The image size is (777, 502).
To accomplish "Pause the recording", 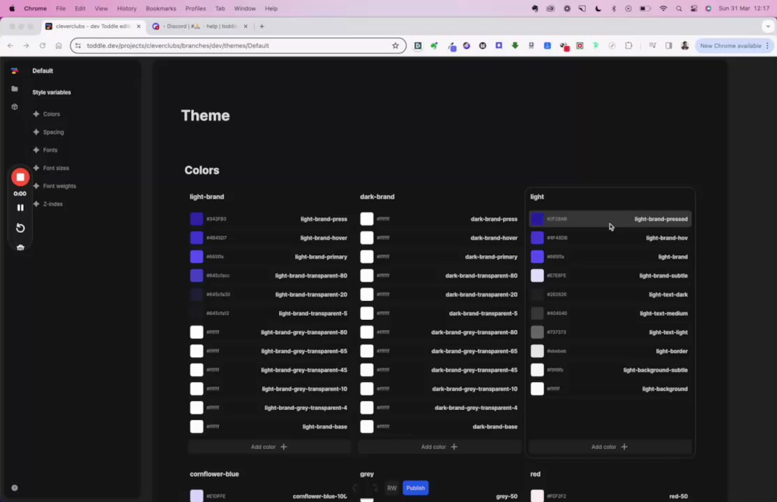I will point(20,208).
